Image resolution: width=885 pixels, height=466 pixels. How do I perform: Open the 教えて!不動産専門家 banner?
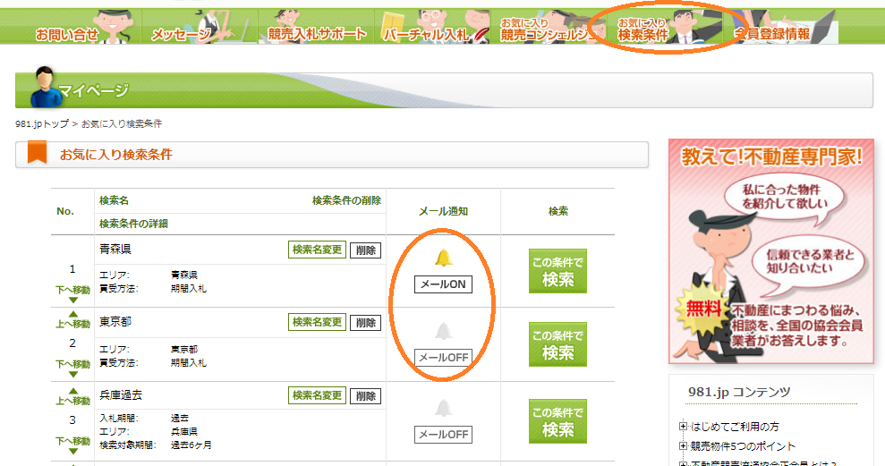tap(771, 251)
